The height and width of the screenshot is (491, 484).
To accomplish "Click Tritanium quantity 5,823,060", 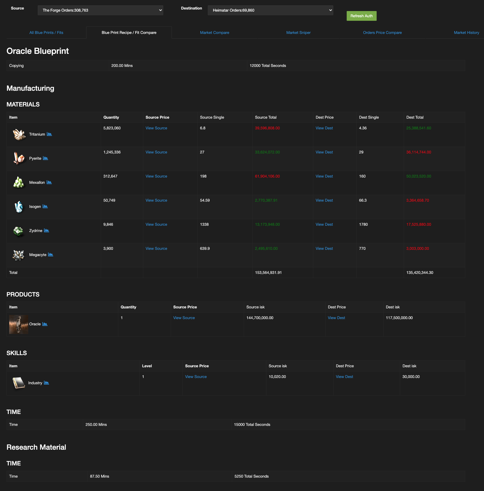I will (112, 128).
